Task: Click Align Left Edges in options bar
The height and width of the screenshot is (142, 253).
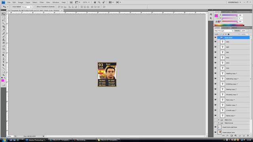Action: coord(70,7)
